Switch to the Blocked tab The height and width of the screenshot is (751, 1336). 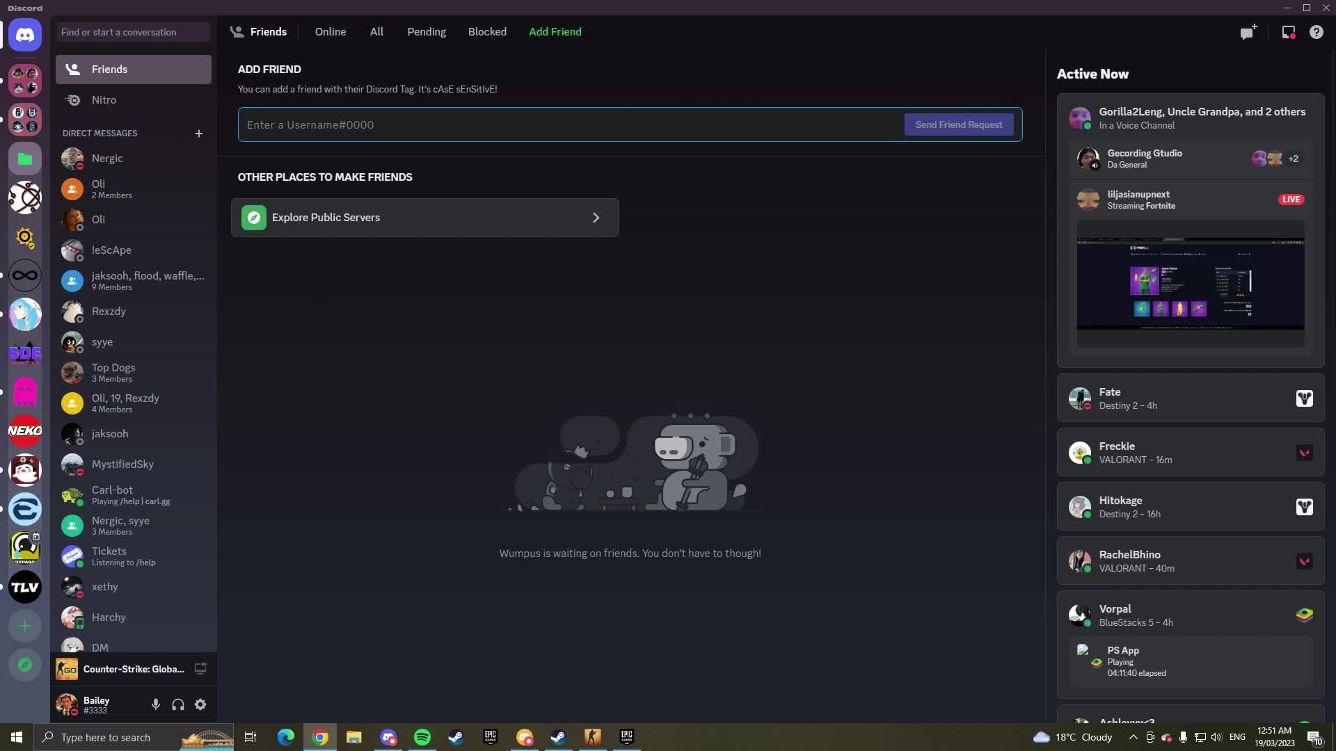click(487, 32)
